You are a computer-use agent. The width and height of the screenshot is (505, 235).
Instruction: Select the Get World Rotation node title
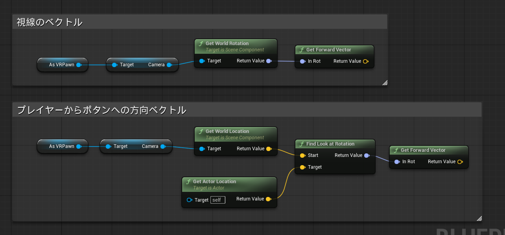(227, 44)
